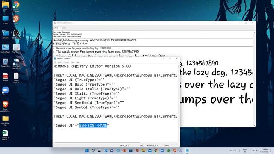Click the Notepad horizontal scrollbar
Image resolution: width=274 pixels, height=154 pixels.
pos(98,143)
